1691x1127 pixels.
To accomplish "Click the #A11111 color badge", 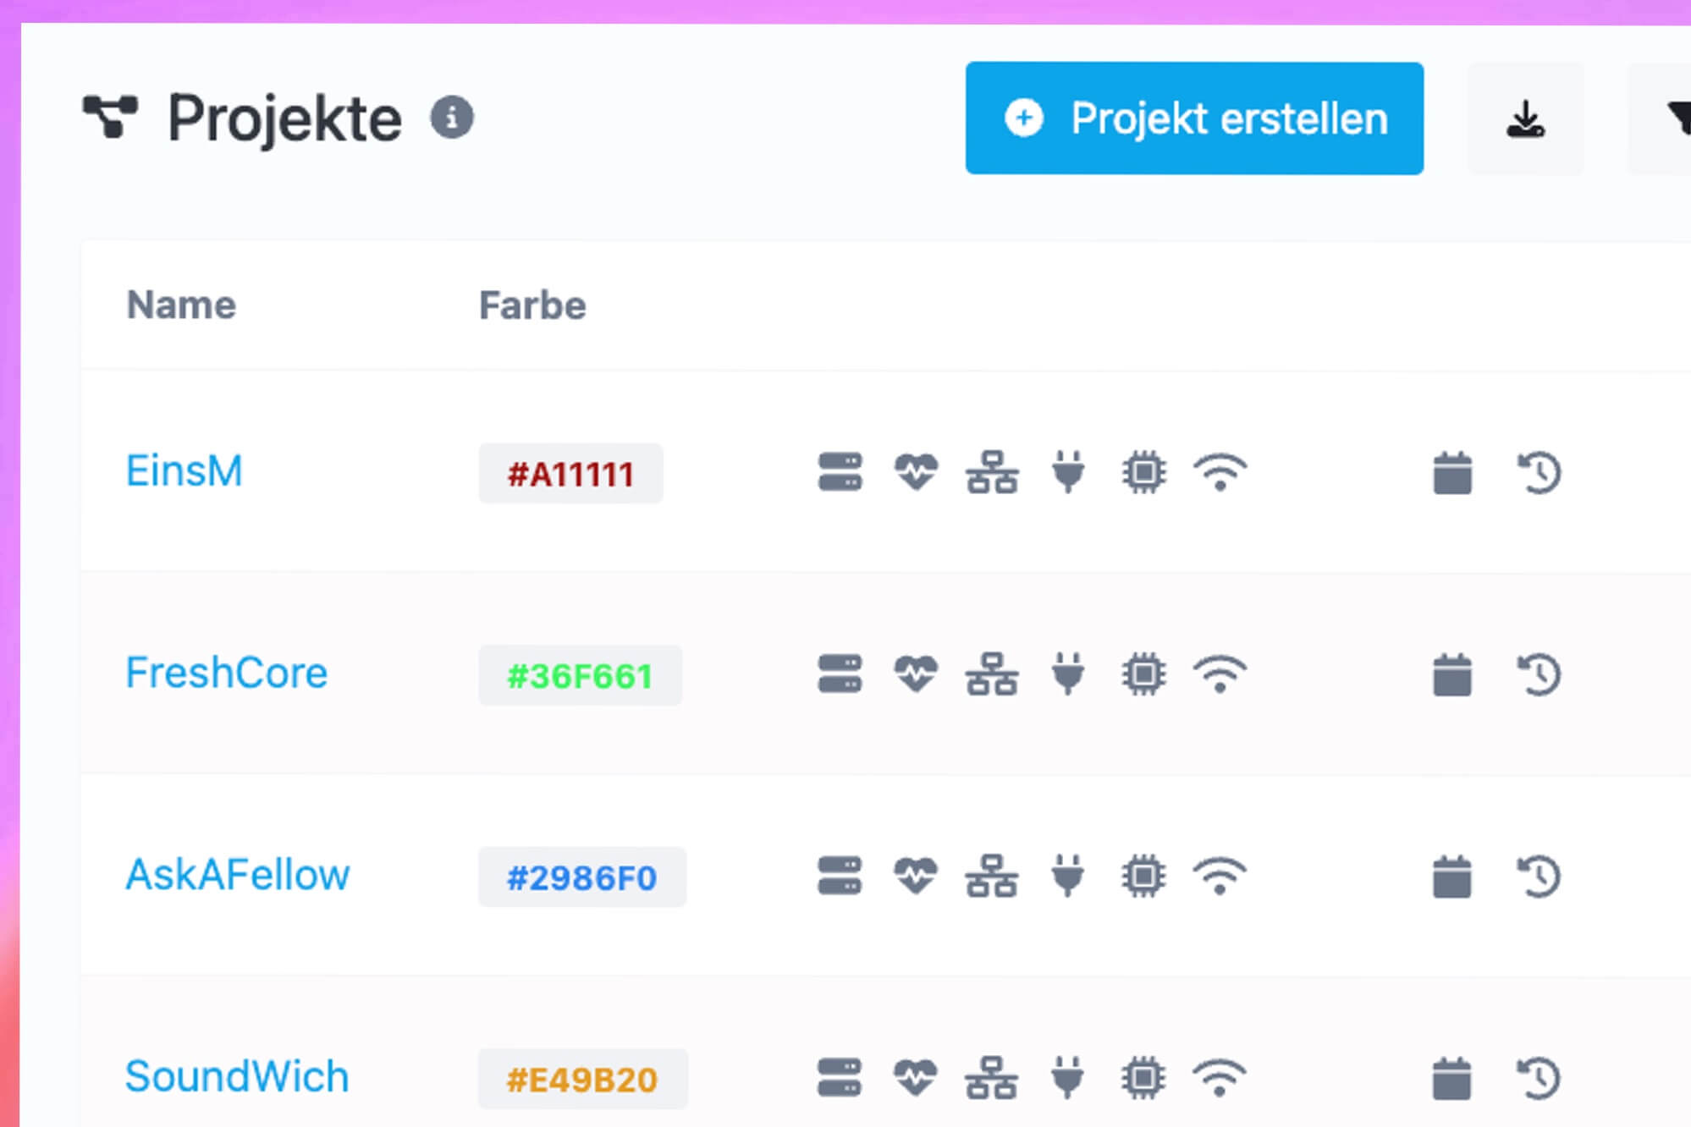I will [x=570, y=474].
